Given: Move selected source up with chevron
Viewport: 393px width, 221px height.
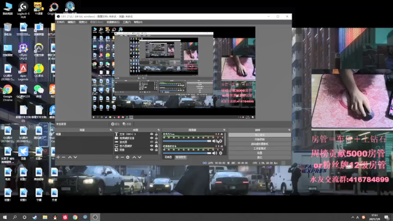Looking at the screenshot, I should click(134, 157).
